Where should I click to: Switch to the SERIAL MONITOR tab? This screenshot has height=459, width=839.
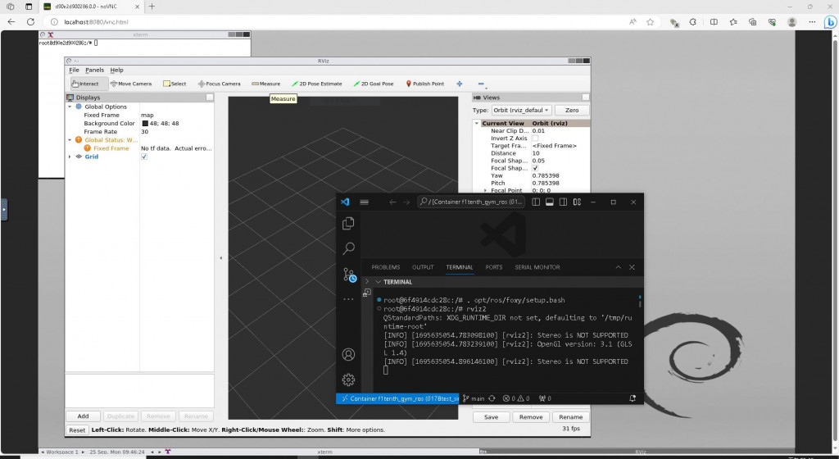click(x=537, y=267)
